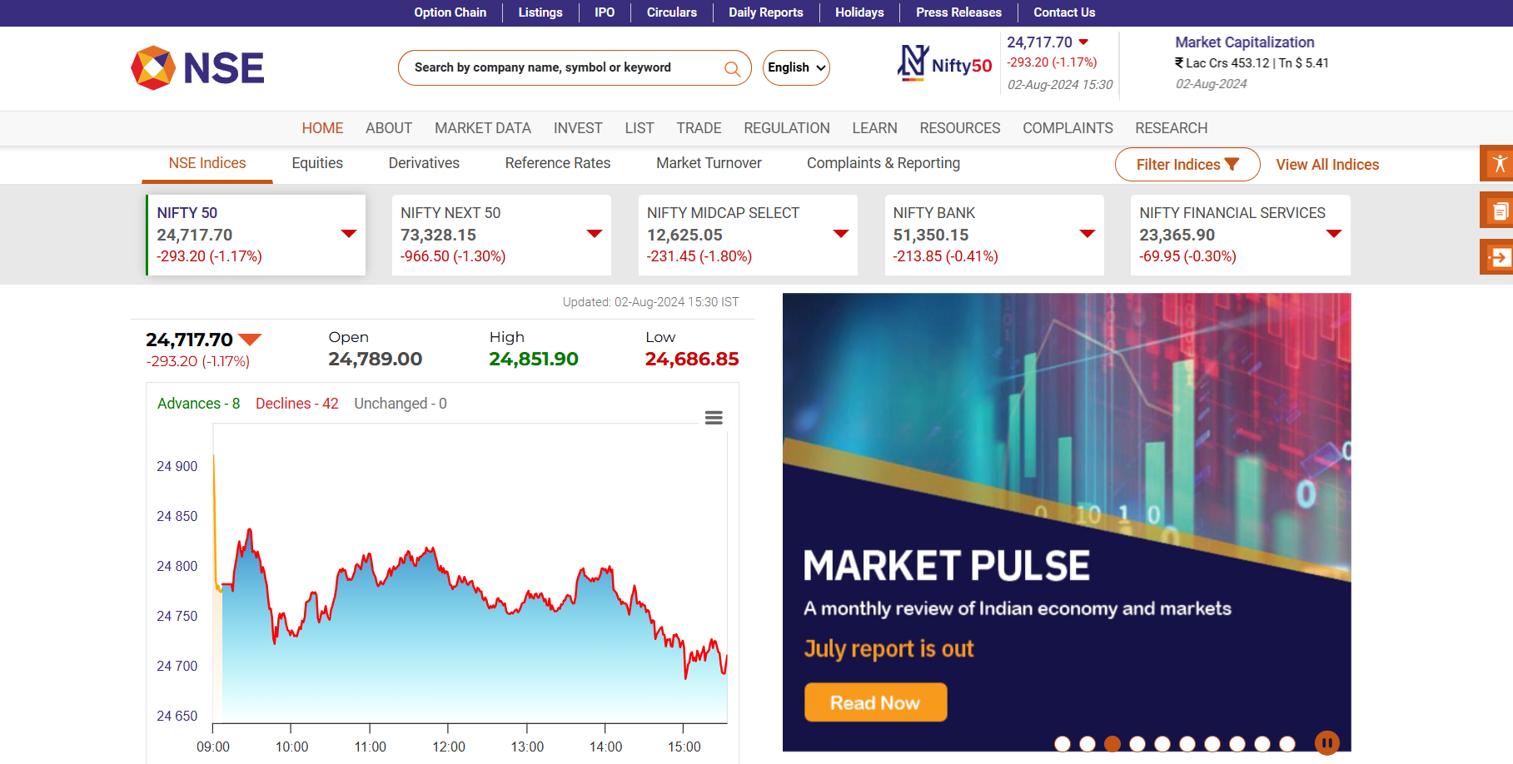This screenshot has height=764, width=1513.
Task: Open the accessibility icon on right sidebar
Action: pos(1499,163)
